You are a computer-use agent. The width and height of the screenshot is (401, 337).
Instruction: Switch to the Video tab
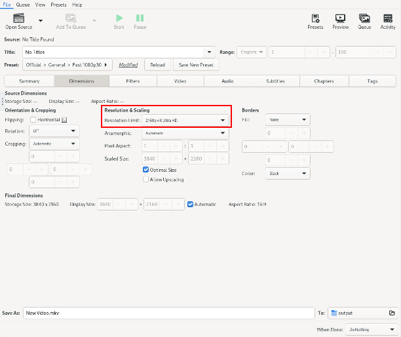tap(180, 81)
